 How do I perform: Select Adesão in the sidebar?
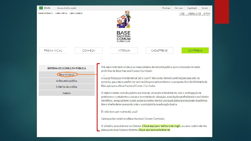pos(67,93)
